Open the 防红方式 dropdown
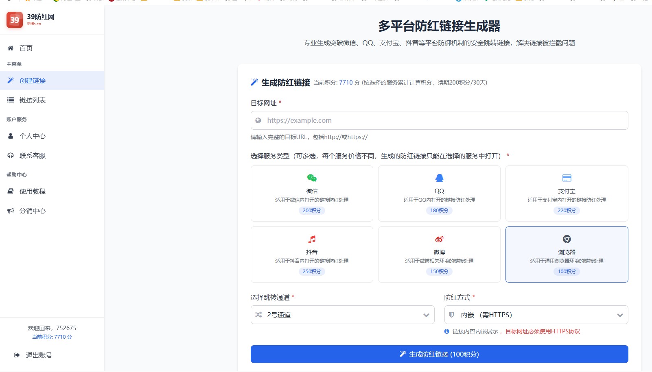 click(x=536, y=315)
